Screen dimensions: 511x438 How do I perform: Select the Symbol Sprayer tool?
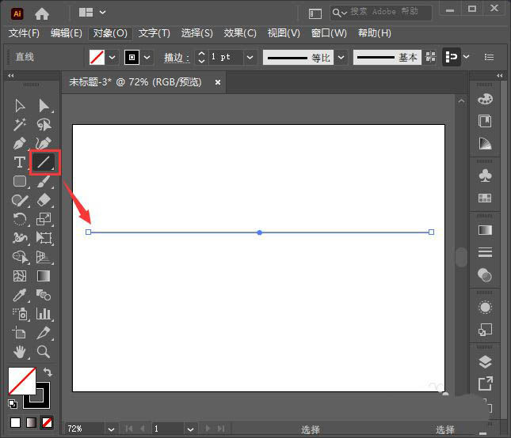pos(20,314)
